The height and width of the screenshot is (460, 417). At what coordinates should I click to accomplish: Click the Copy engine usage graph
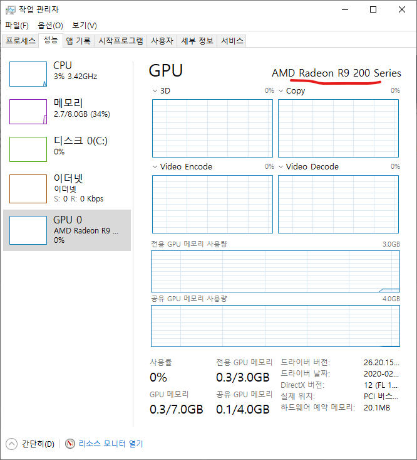coord(338,128)
